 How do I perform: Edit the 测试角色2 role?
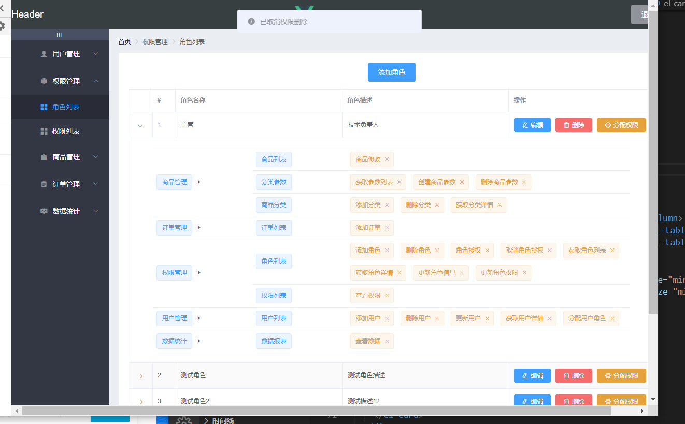click(532, 401)
